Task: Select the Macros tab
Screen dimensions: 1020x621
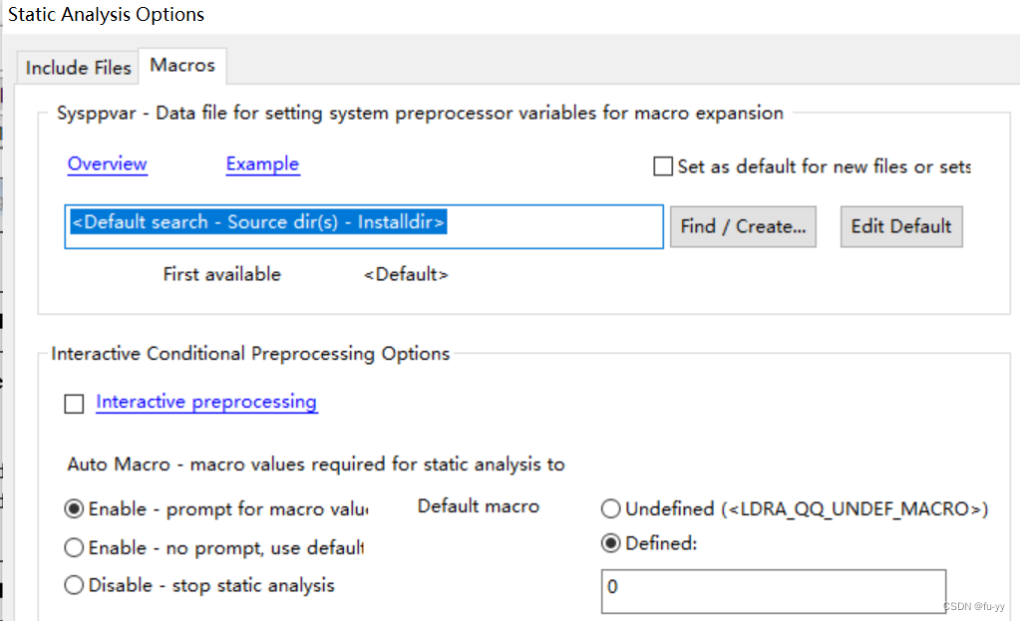Action: click(182, 65)
